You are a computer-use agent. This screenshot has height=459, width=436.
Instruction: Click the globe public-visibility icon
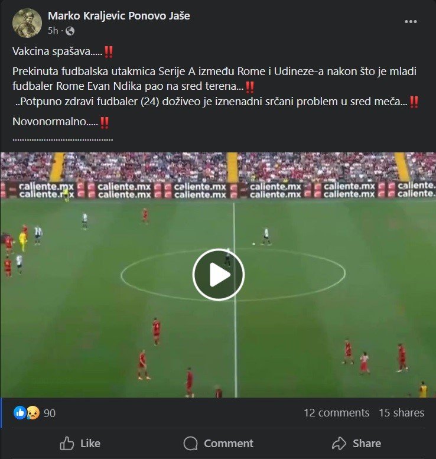tap(70, 31)
